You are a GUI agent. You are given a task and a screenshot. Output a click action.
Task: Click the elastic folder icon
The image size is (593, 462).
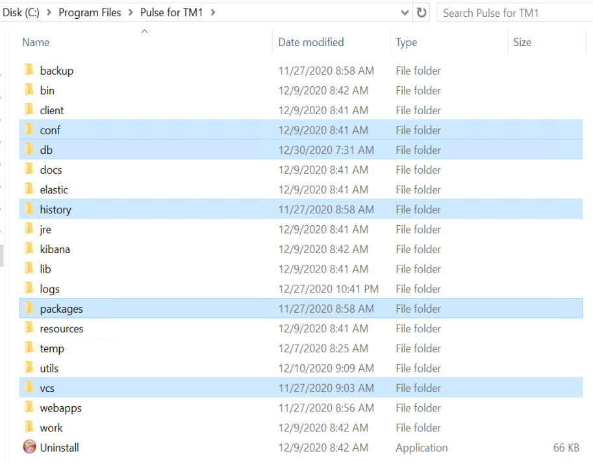[29, 189]
